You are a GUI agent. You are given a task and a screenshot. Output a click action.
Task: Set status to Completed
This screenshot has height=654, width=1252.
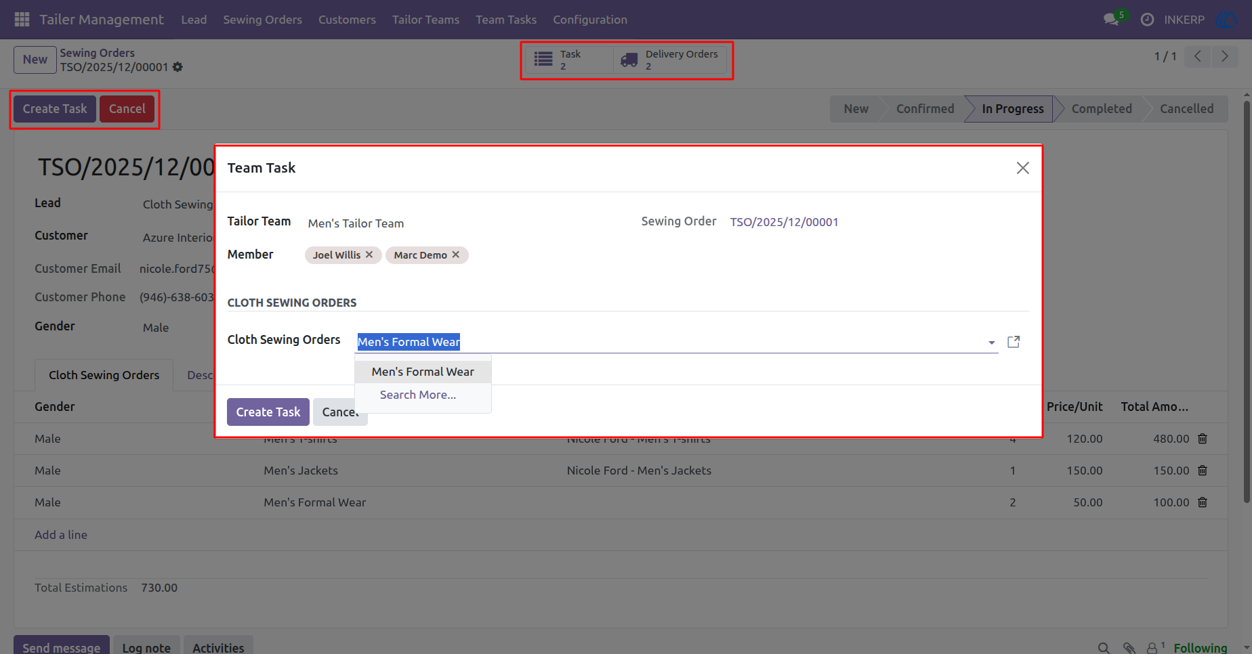1101,109
